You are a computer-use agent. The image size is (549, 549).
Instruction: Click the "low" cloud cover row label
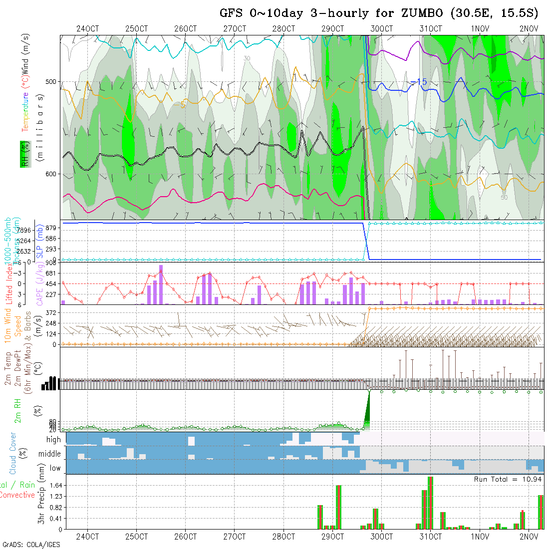click(x=55, y=468)
